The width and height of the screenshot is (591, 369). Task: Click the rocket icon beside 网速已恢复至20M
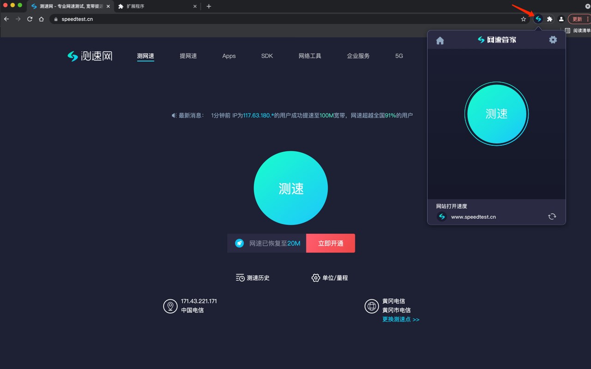point(239,243)
